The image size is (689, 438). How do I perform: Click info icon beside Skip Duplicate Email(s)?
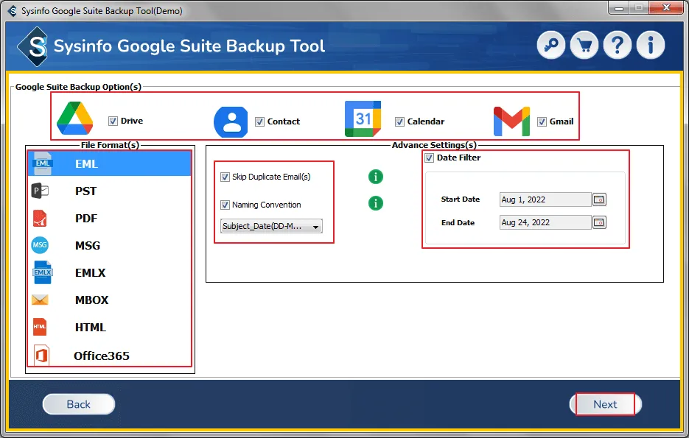[x=376, y=177]
